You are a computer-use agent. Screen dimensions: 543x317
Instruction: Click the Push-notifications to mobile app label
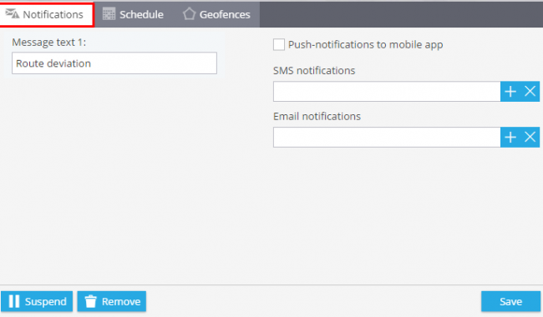point(365,44)
